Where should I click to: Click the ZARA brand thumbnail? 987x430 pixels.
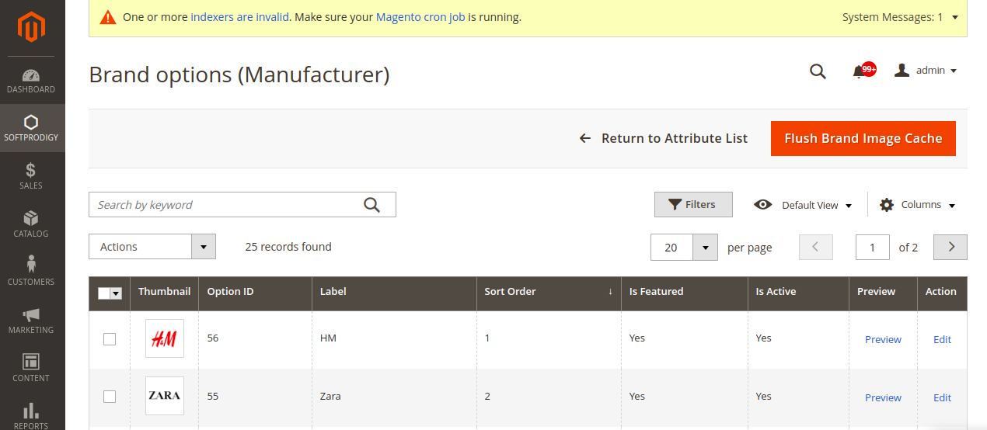click(x=165, y=396)
